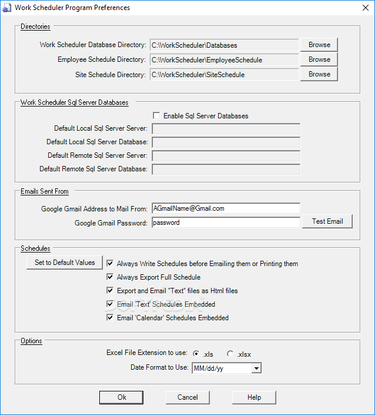Click 'Excel File Extension to use:' label
This screenshot has width=375, height=415.
(147, 353)
